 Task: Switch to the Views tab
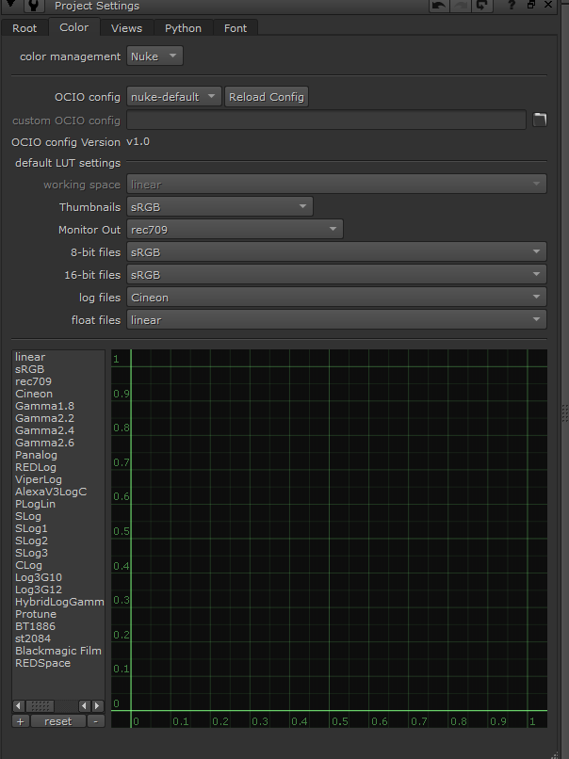click(126, 28)
